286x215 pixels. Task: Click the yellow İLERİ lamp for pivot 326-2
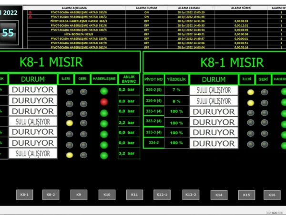(251, 92)
